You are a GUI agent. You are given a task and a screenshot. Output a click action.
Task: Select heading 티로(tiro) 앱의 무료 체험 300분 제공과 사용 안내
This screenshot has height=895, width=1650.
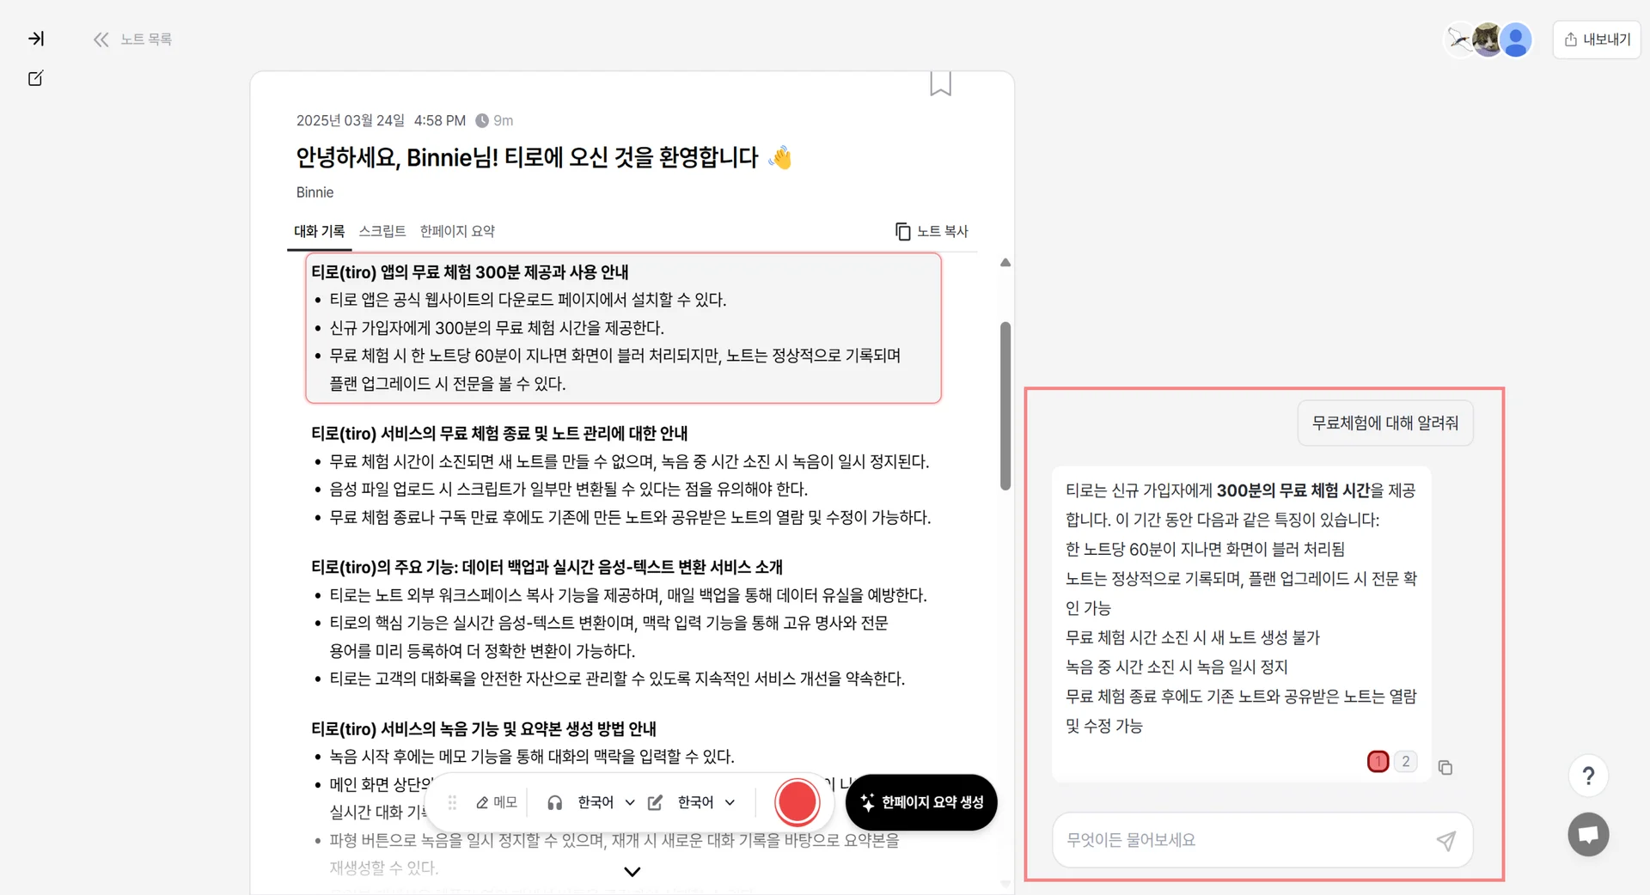[470, 272]
